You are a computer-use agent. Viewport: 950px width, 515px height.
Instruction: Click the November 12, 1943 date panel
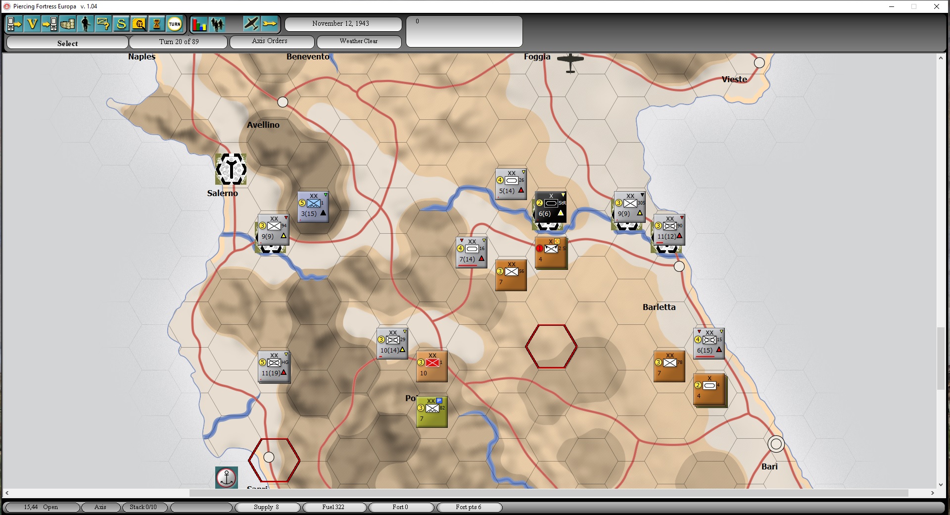point(343,24)
